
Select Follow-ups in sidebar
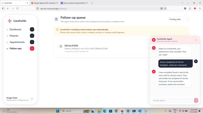[16, 48]
